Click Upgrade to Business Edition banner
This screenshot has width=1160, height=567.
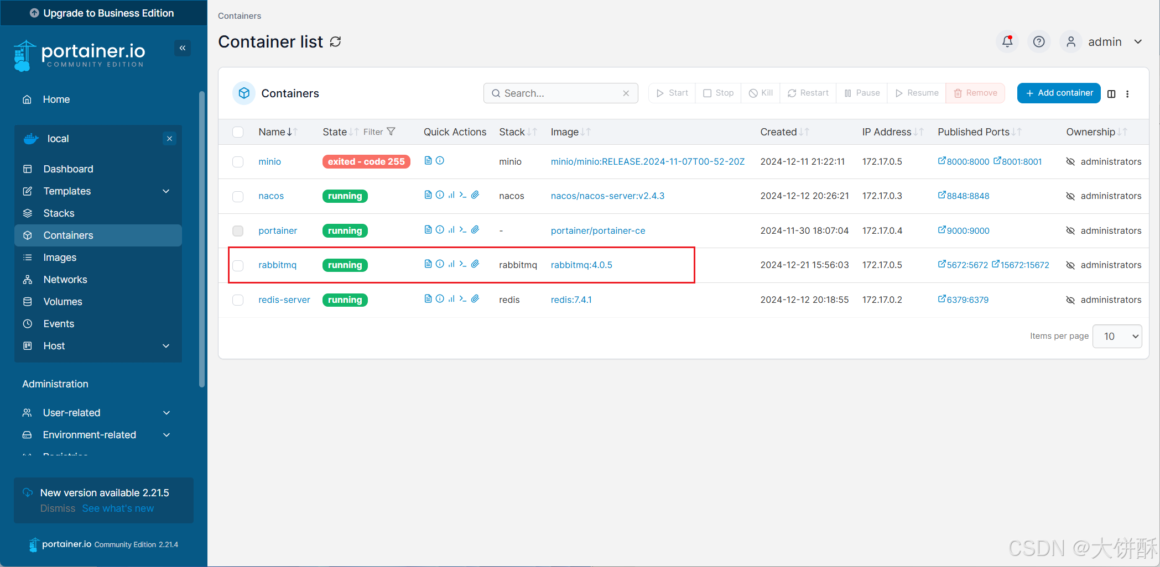point(103,13)
